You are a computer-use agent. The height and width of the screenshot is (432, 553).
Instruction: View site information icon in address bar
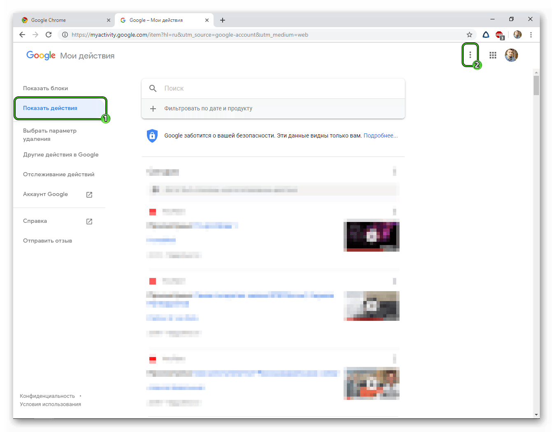[x=65, y=35]
